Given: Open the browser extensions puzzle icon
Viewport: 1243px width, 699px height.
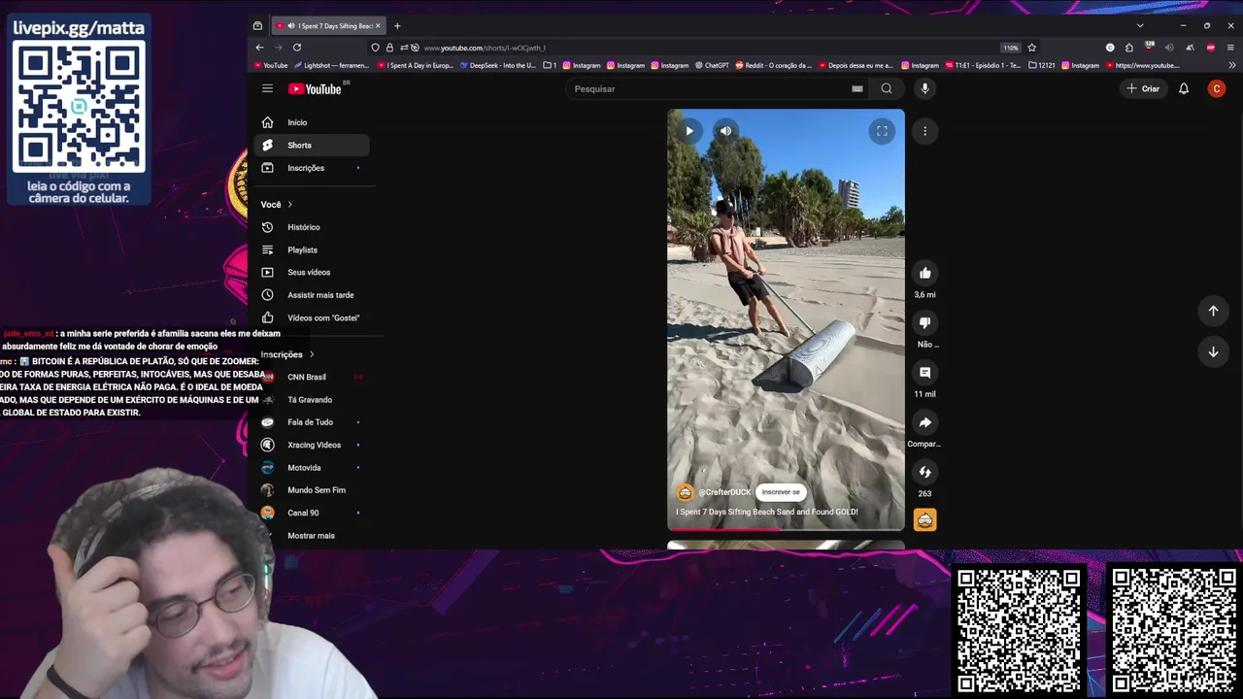Looking at the screenshot, I should (1128, 48).
